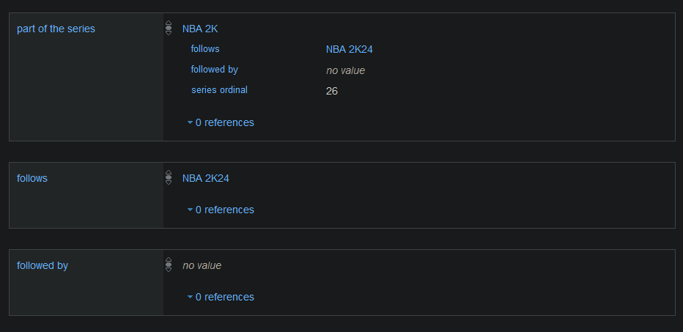Click the 'follows' qualifier label under NBA 2K

[204, 49]
